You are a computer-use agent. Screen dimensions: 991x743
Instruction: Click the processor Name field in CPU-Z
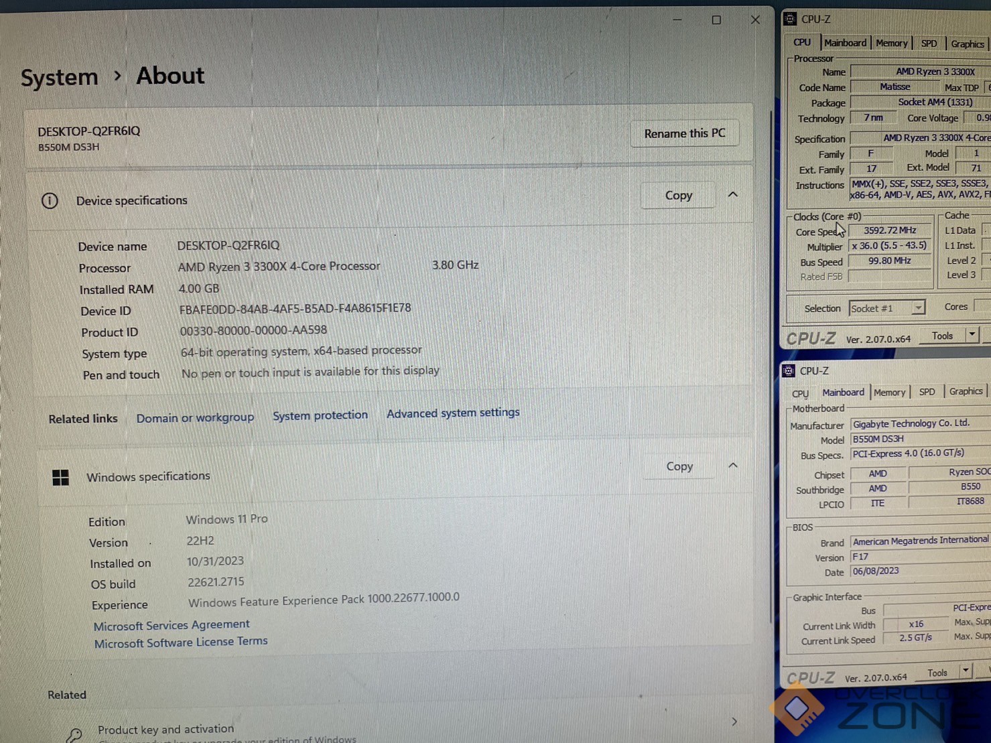pyautogui.click(x=921, y=72)
